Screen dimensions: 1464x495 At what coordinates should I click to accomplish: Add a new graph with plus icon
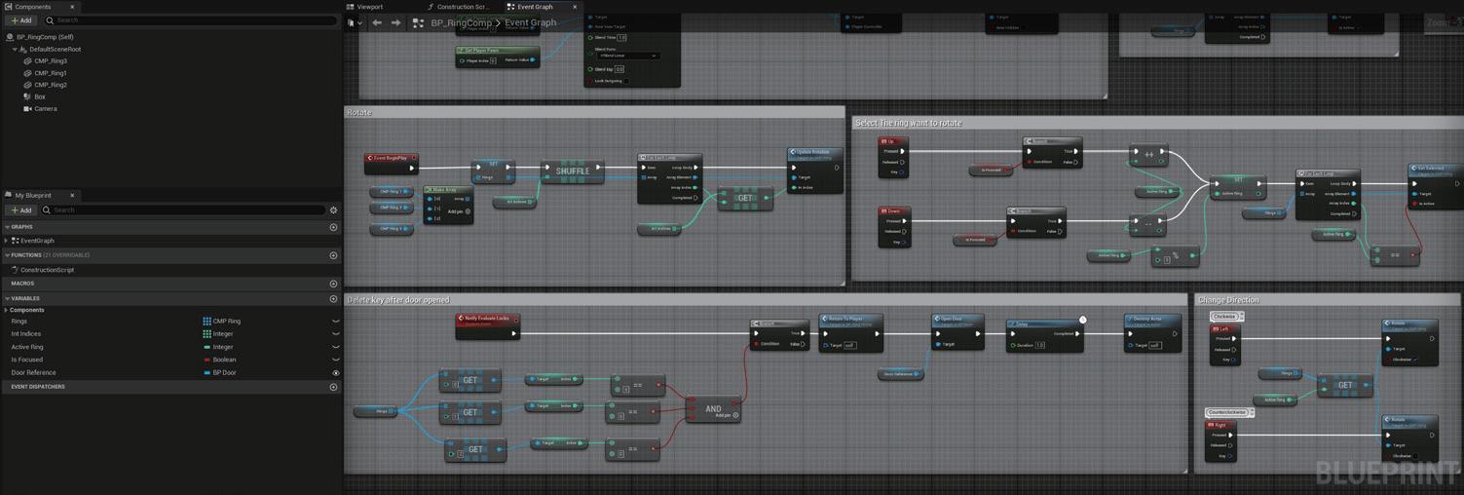coord(333,227)
